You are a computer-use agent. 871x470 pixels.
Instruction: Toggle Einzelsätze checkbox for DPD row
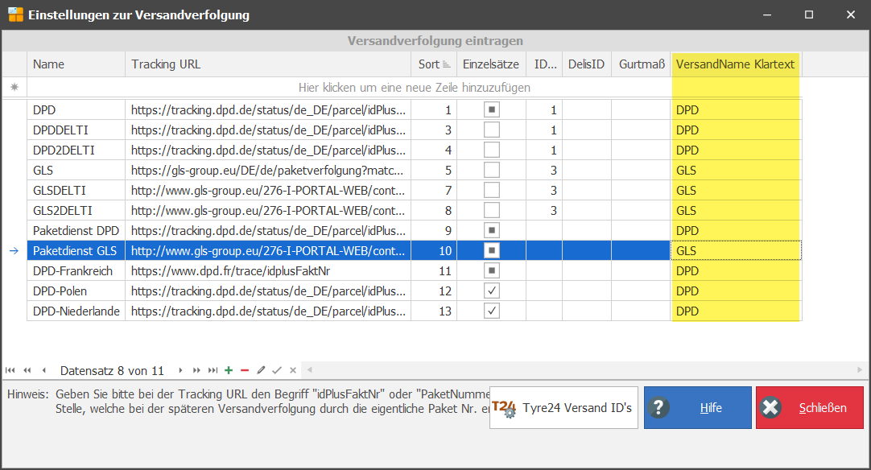(492, 109)
